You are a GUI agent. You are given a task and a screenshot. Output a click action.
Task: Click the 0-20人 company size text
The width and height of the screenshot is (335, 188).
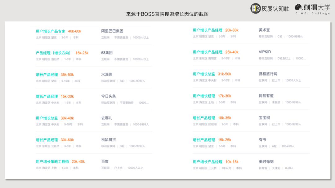tap(289, 168)
